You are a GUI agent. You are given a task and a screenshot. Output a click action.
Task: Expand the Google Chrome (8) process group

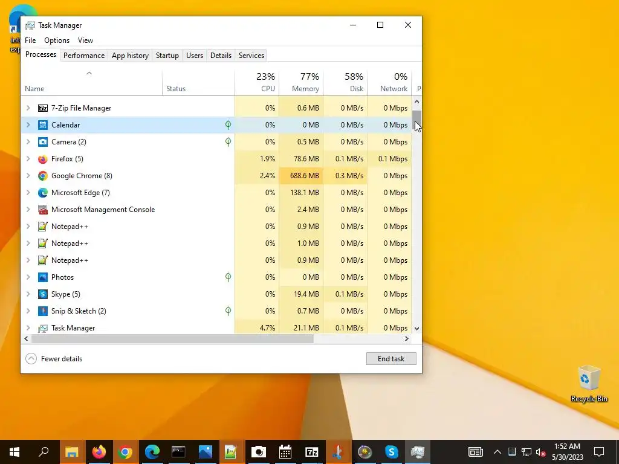click(x=28, y=176)
